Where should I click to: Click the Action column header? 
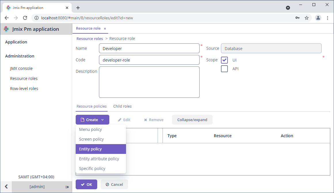[x=287, y=136]
